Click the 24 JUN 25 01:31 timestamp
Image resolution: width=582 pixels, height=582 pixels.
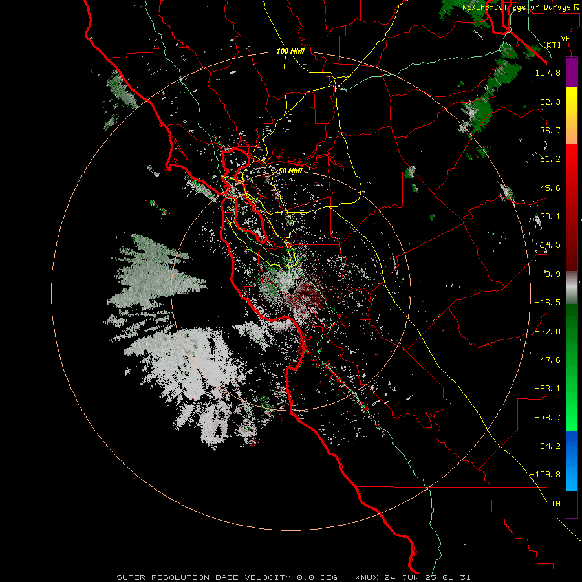click(x=427, y=577)
